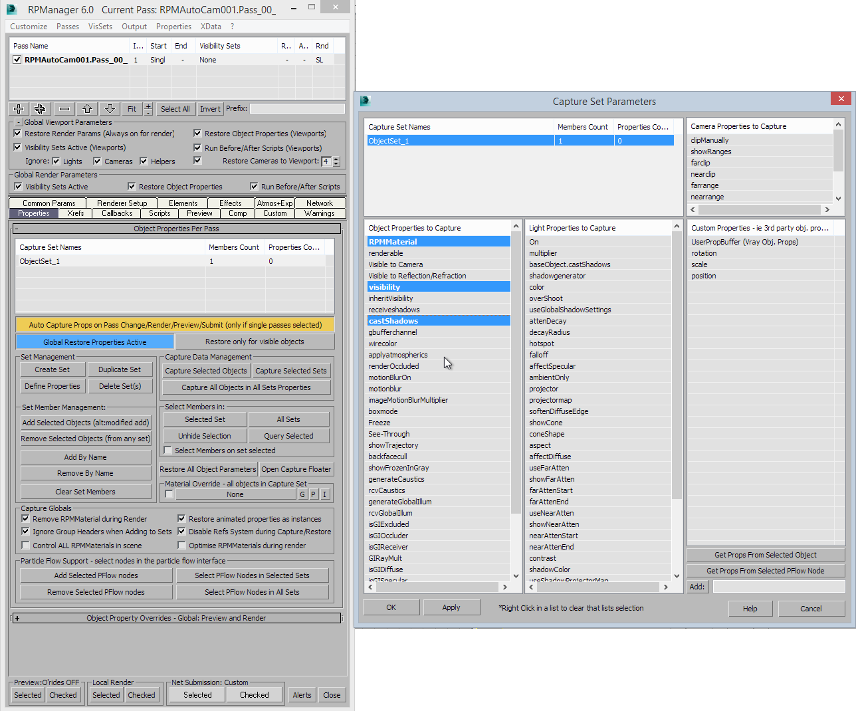Click Get Props From Selected Object
Screen dimensions: 856x711
pos(765,555)
